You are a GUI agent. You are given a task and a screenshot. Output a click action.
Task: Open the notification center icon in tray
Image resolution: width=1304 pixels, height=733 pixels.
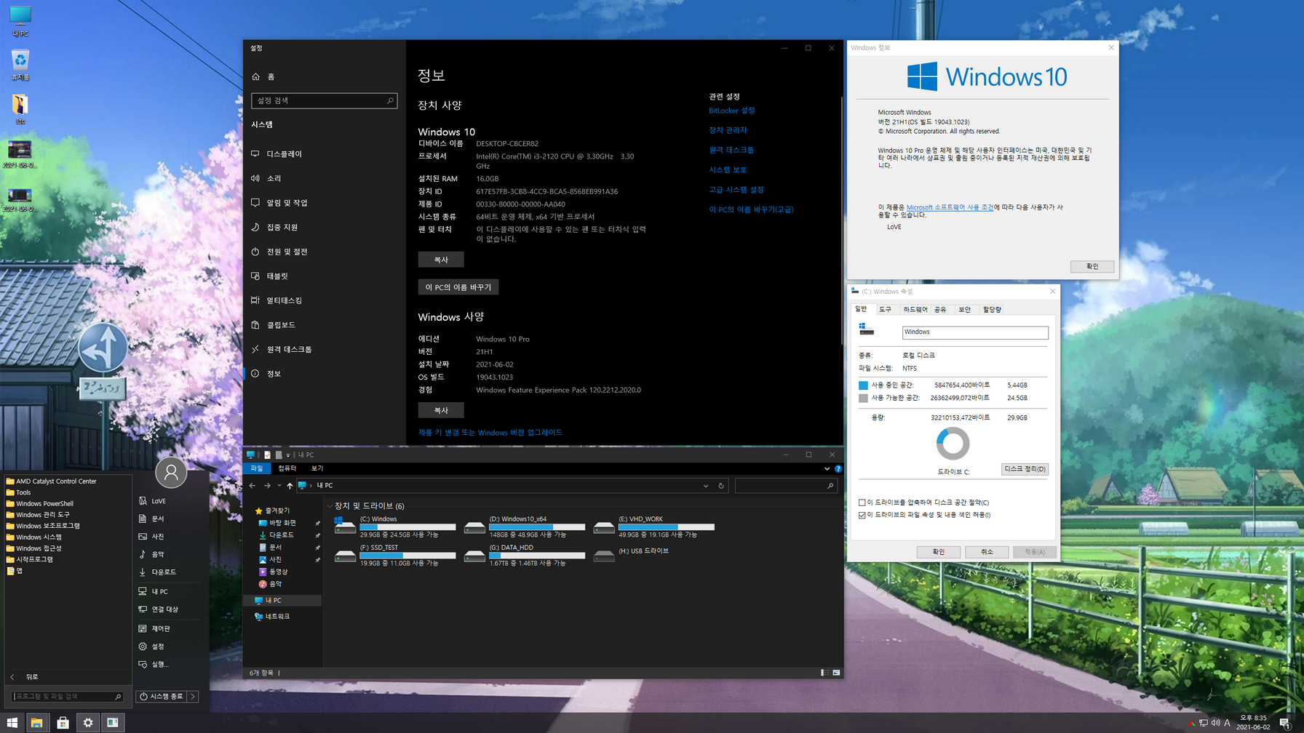[x=1285, y=723]
